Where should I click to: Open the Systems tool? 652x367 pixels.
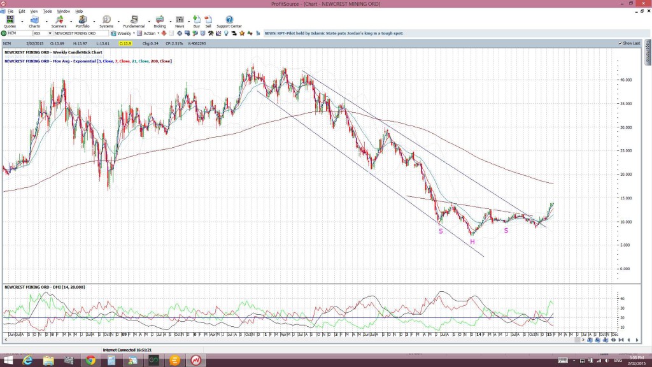[106, 22]
